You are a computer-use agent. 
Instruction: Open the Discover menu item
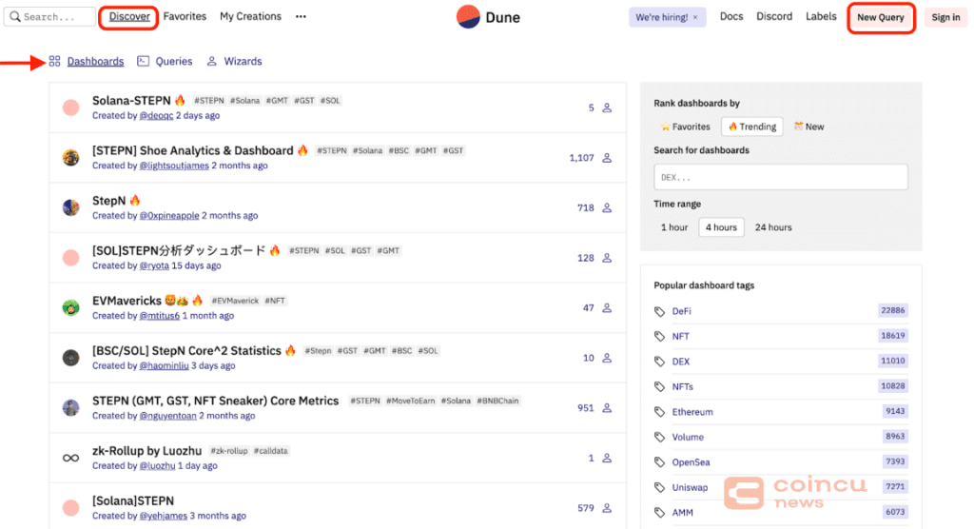129,17
